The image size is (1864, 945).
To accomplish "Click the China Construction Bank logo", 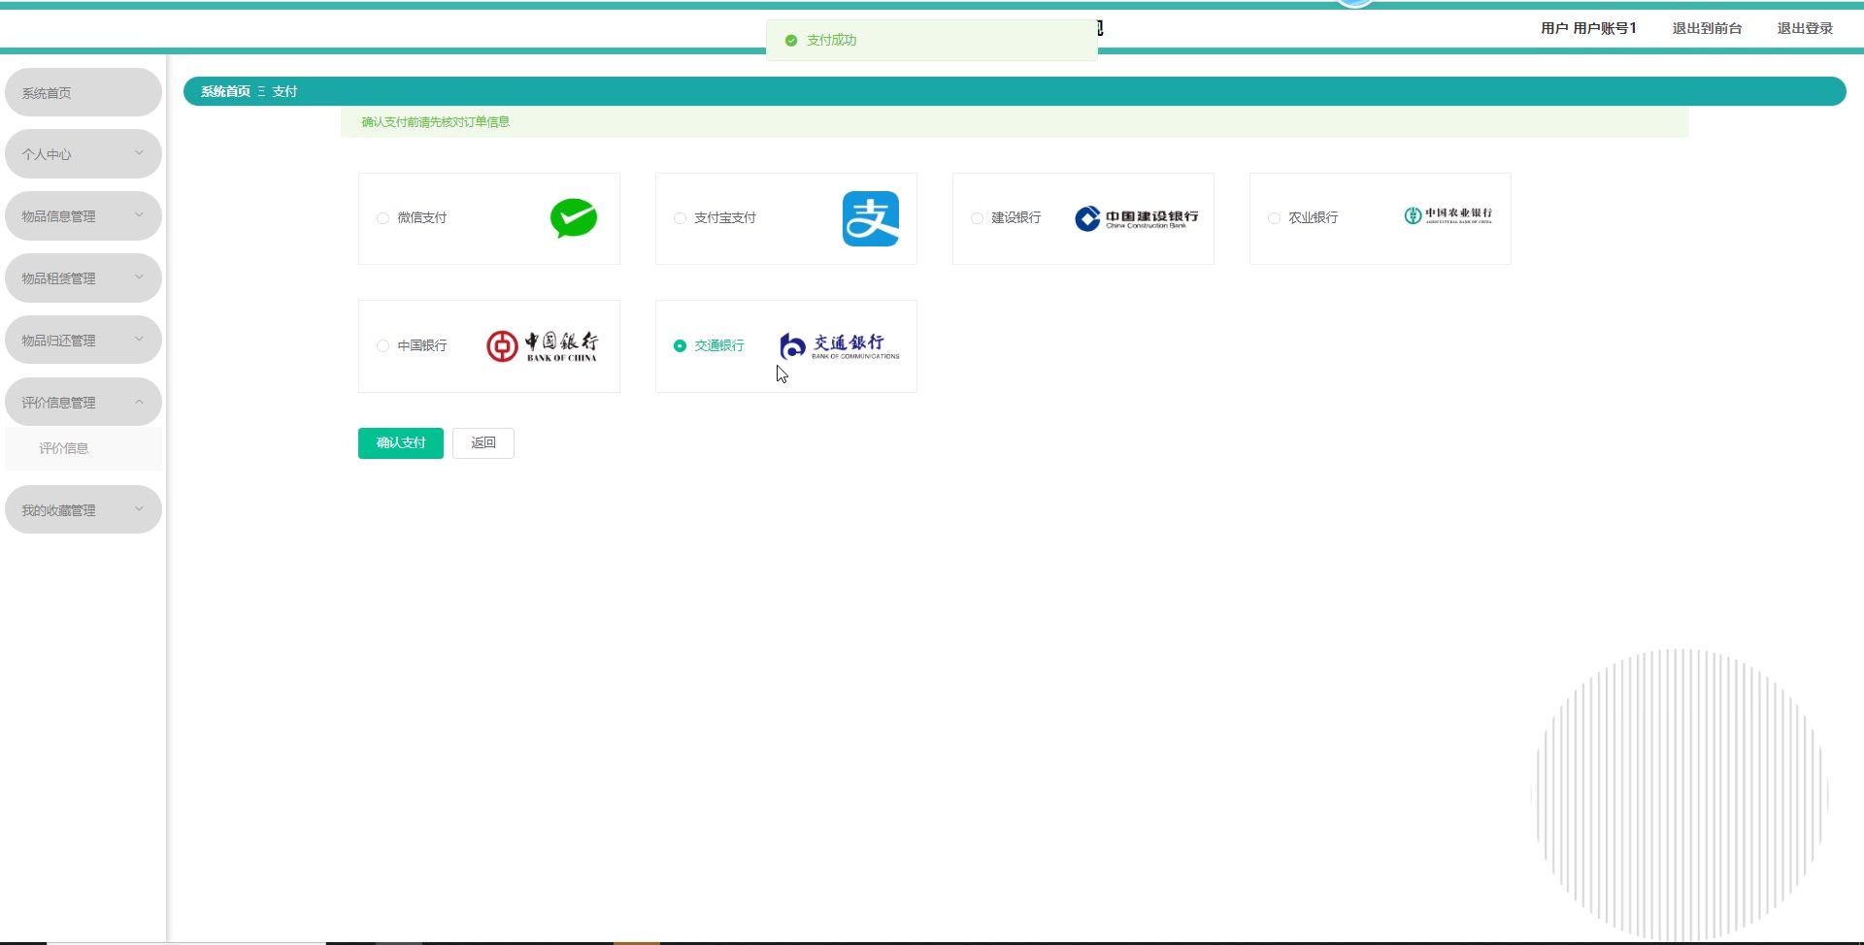I will pyautogui.click(x=1137, y=218).
